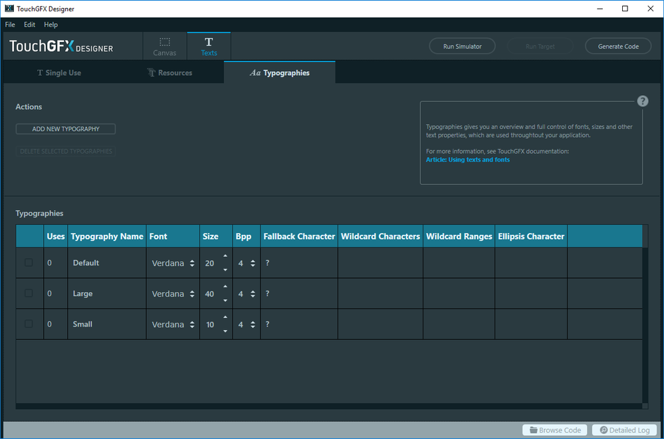The image size is (664, 439).
Task: Decrease size for Large typography
Action: click(x=225, y=301)
